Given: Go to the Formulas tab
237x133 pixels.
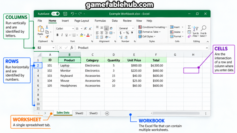Looking at the screenshot, I should pyautogui.click(x=100, y=21).
